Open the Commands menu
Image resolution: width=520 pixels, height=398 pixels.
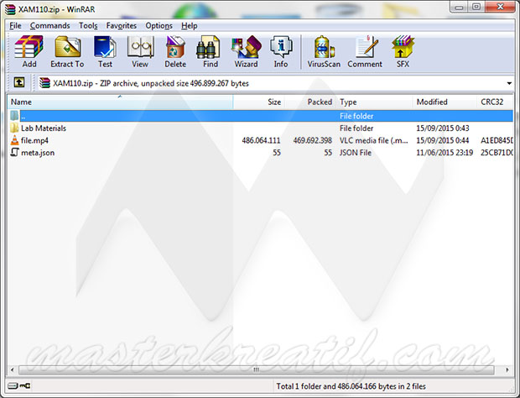tap(49, 25)
